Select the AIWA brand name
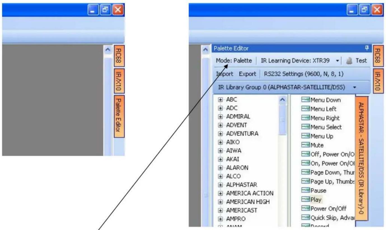The width and height of the screenshot is (386, 230). click(234, 150)
